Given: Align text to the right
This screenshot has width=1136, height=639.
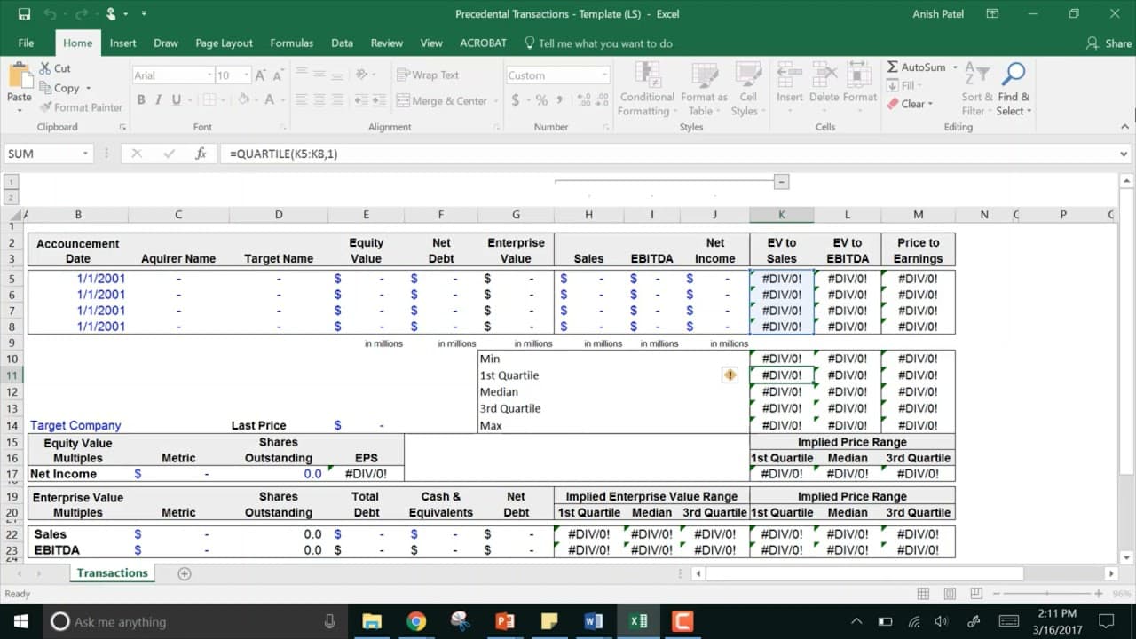Looking at the screenshot, I should [x=339, y=101].
